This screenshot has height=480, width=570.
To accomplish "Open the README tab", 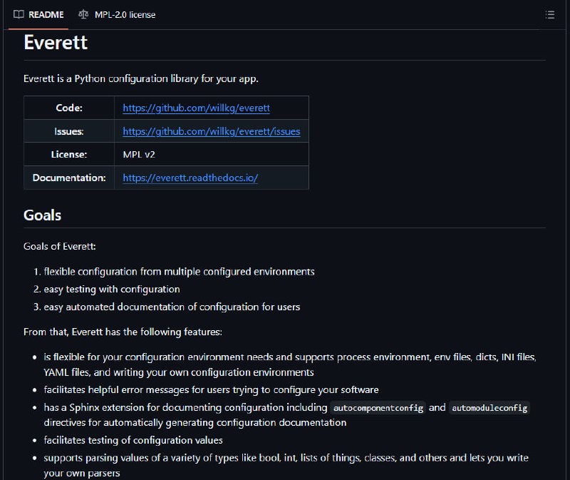I will [x=38, y=14].
